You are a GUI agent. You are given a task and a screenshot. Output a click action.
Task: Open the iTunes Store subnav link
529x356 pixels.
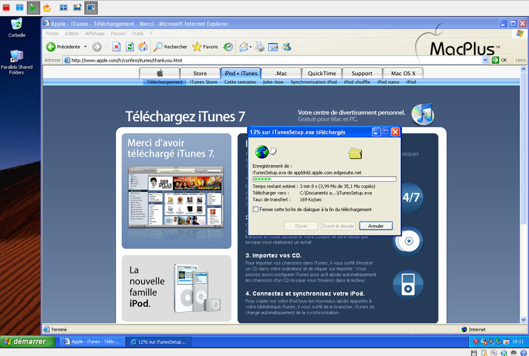[203, 82]
